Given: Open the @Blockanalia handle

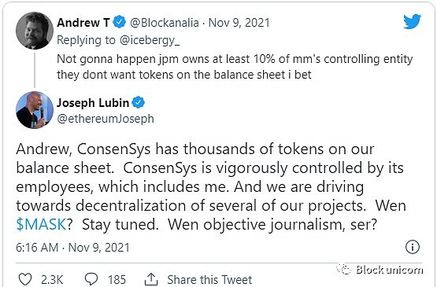Looking at the screenshot, I should click(164, 23).
